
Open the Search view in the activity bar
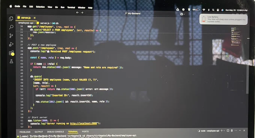[11, 27]
